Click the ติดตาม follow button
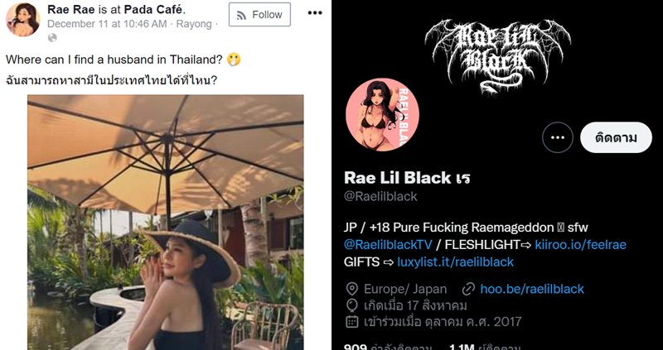The height and width of the screenshot is (350, 663). (616, 137)
